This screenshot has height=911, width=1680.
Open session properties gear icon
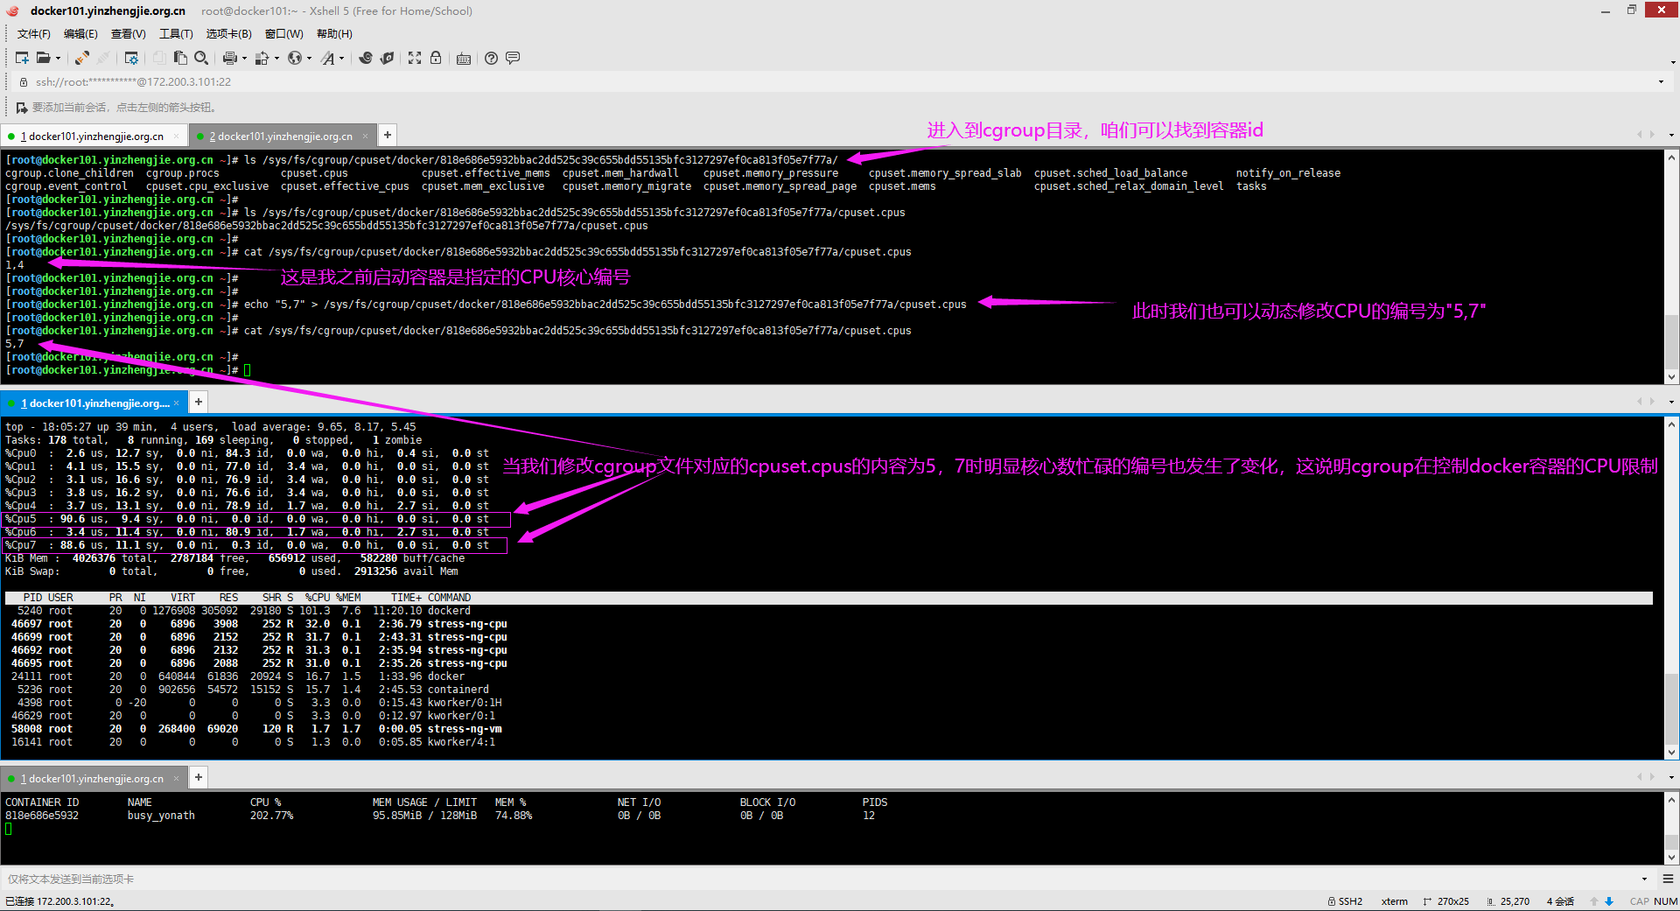131,58
